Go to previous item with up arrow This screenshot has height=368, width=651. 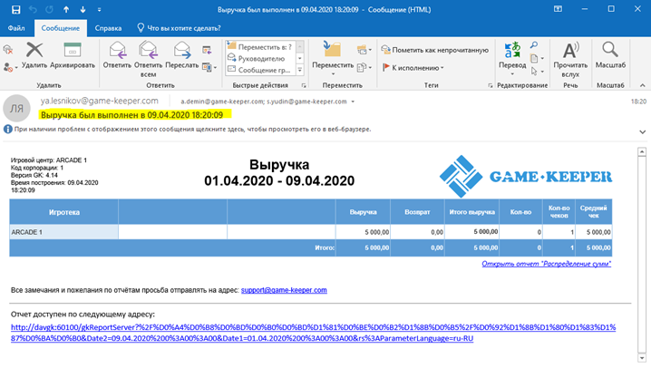[66, 10]
